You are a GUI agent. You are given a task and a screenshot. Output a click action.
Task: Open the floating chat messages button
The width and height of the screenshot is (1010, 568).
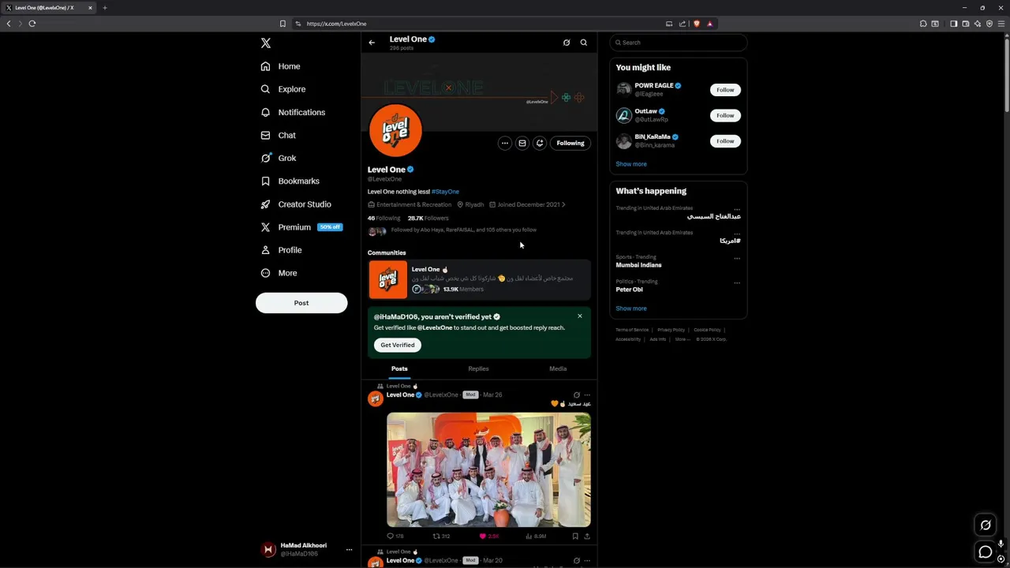pos(986,552)
